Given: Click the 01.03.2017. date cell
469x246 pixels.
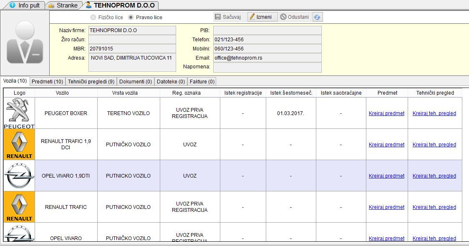Looking at the screenshot, I should pos(291,113).
